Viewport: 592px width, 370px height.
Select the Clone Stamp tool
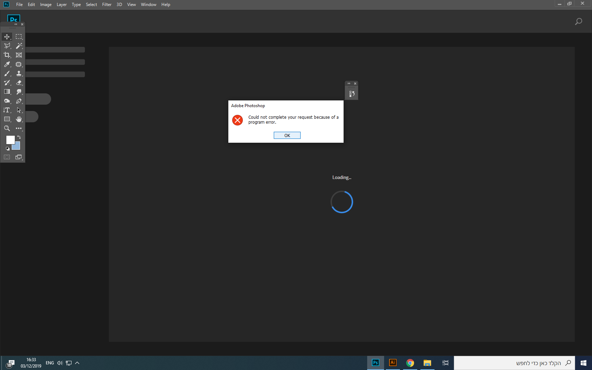[19, 73]
